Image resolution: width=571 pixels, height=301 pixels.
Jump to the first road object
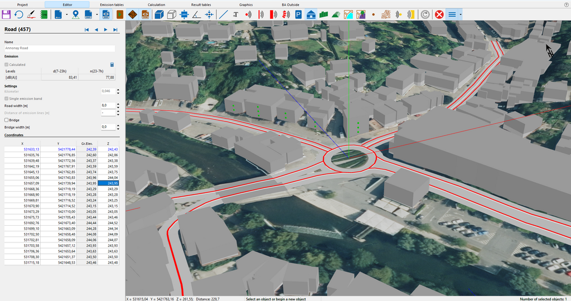click(x=86, y=30)
